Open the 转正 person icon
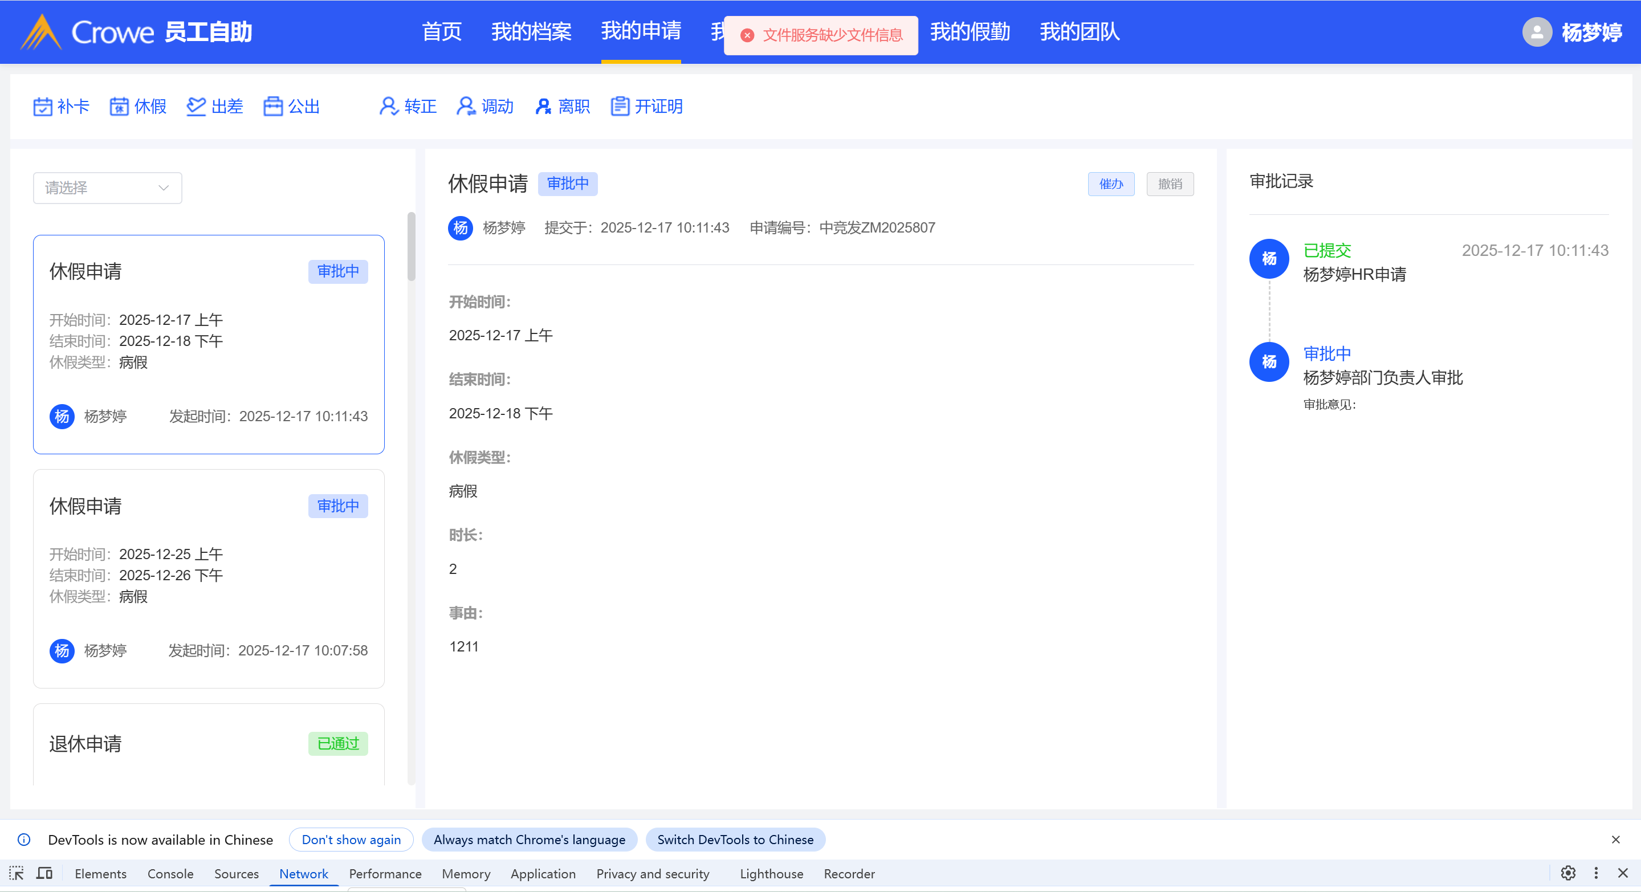 (x=389, y=107)
